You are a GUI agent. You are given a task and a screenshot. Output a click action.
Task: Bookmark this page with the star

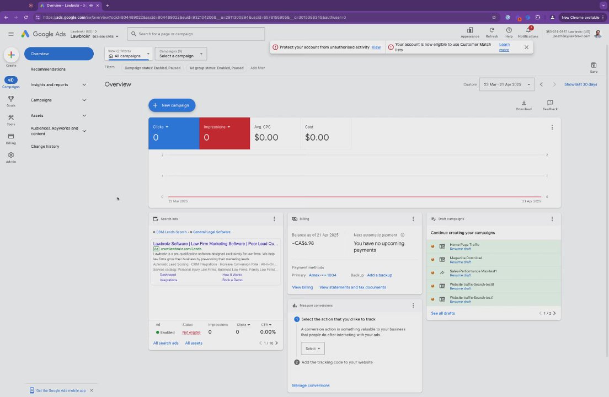click(494, 17)
